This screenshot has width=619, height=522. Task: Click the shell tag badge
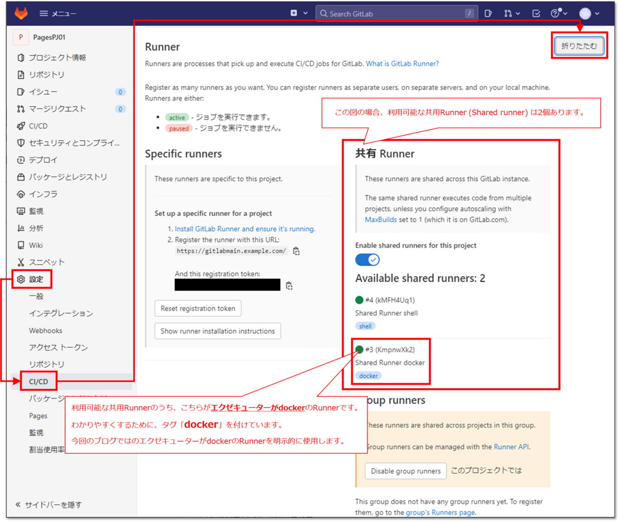pyautogui.click(x=365, y=326)
